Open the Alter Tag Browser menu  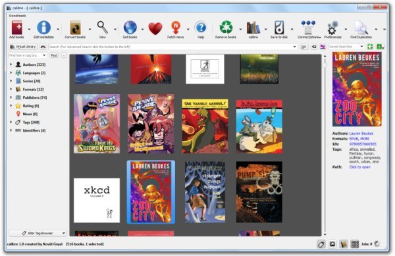38,233
